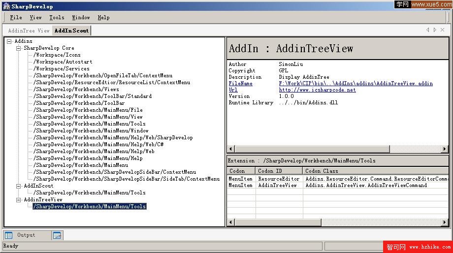Select the Help/Web/SharpDevelop tree item

[x=113, y=138]
